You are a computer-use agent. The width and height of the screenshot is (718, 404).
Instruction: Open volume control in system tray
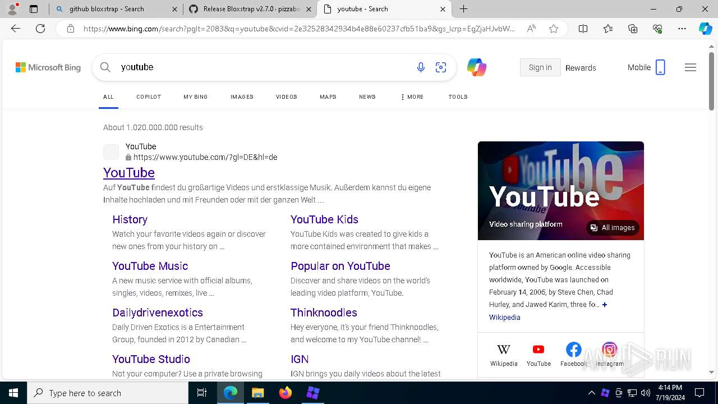coord(645,393)
